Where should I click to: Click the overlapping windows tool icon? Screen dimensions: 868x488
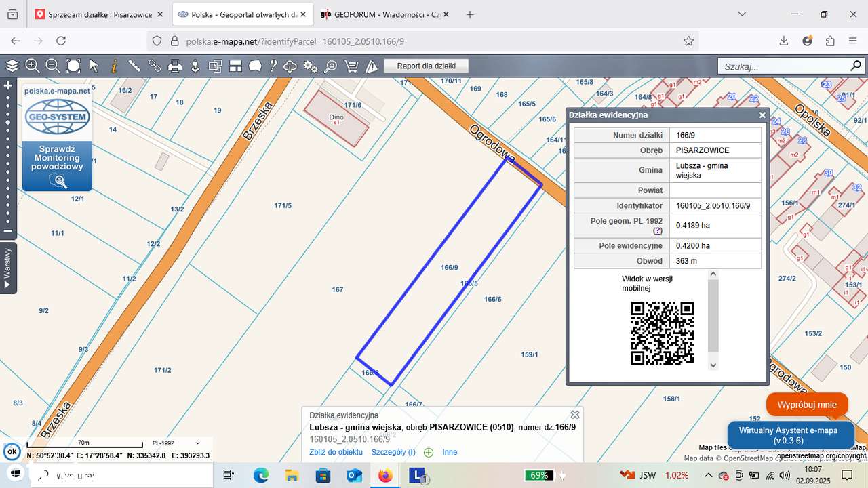(x=216, y=66)
